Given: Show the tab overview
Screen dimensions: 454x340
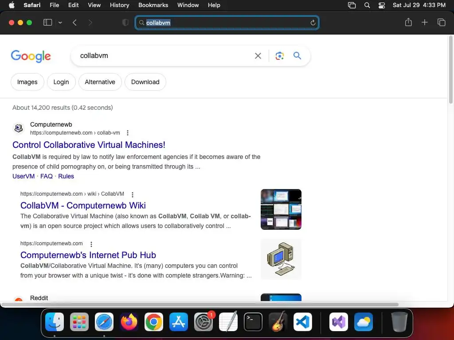Looking at the screenshot, I should (441, 22).
